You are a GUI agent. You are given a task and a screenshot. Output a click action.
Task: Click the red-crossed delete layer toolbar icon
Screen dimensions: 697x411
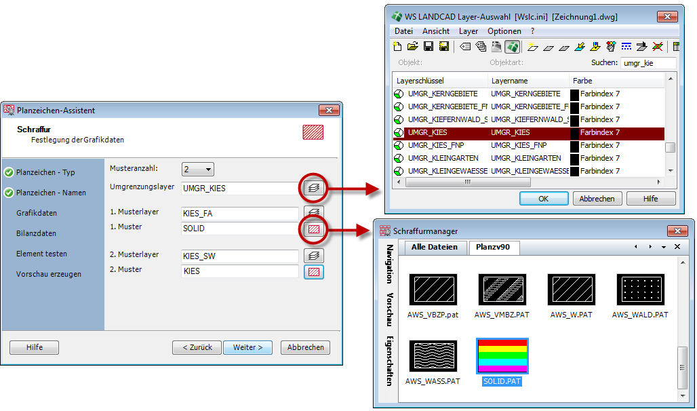pos(657,47)
